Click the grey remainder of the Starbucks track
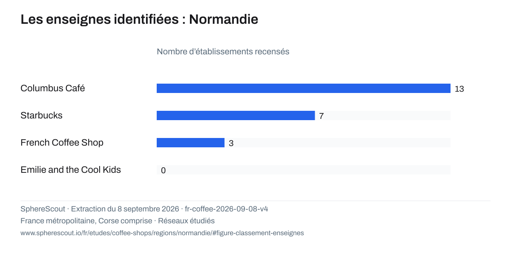Screen dimensions: 511x256 coord(383,115)
